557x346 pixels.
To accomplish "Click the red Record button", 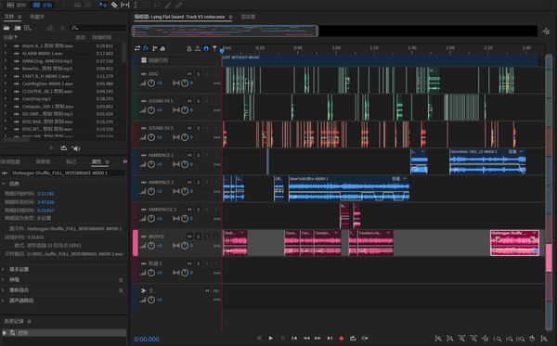I will pyautogui.click(x=342, y=339).
